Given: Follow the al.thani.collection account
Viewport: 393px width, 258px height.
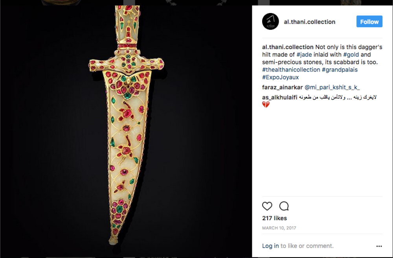Looking at the screenshot, I should 369,22.
